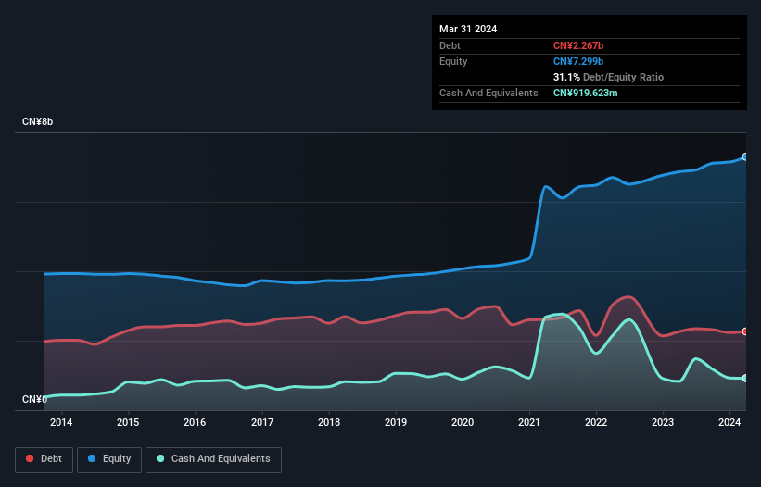Click the 2016 x-axis label
Viewport: 761px width, 487px height.
[x=195, y=422]
